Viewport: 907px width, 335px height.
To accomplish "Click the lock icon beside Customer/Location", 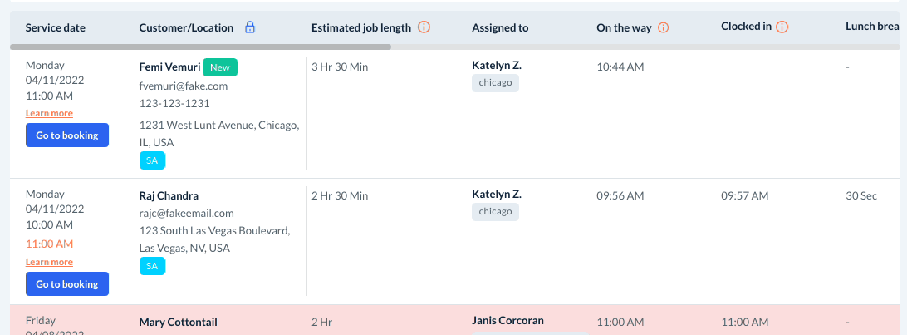I will [250, 27].
